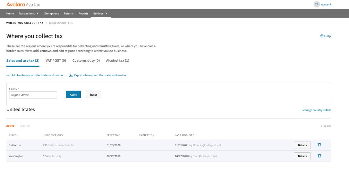Click the export download icon
The height and width of the screenshot is (170, 349).
tap(71, 75)
